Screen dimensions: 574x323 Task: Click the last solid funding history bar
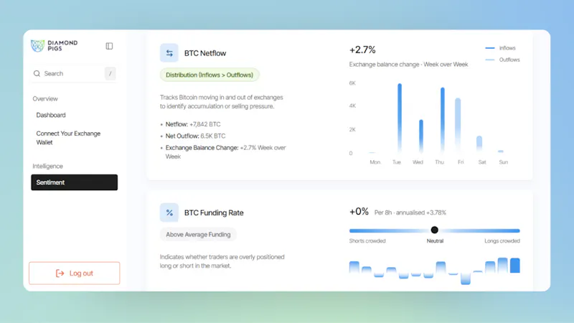coord(515,266)
